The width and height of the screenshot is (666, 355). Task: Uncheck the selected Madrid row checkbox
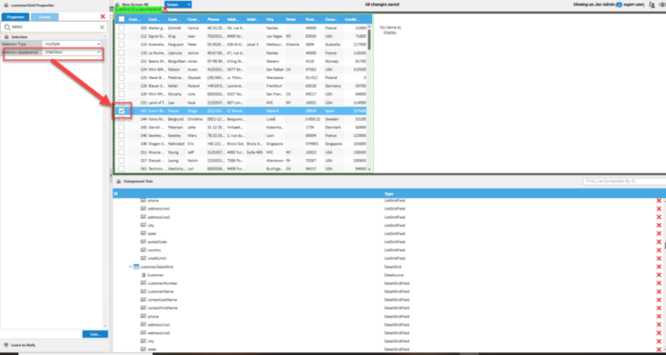tap(122, 110)
